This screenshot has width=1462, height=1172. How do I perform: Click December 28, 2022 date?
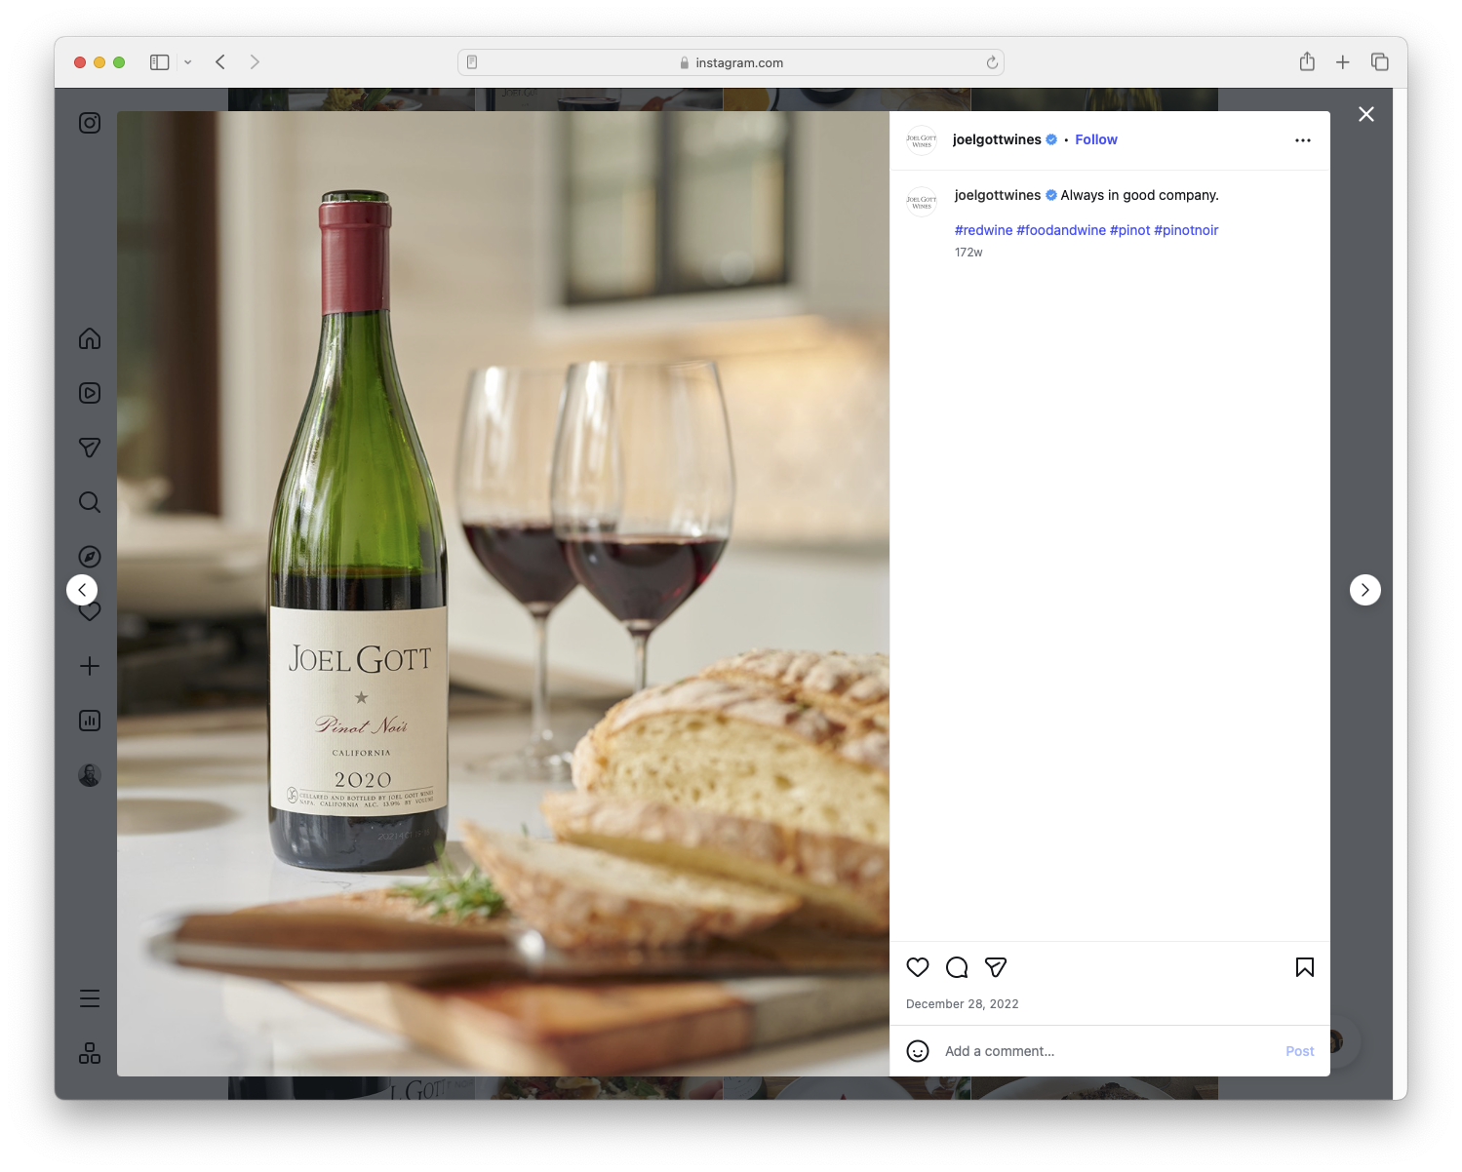pos(963,1004)
